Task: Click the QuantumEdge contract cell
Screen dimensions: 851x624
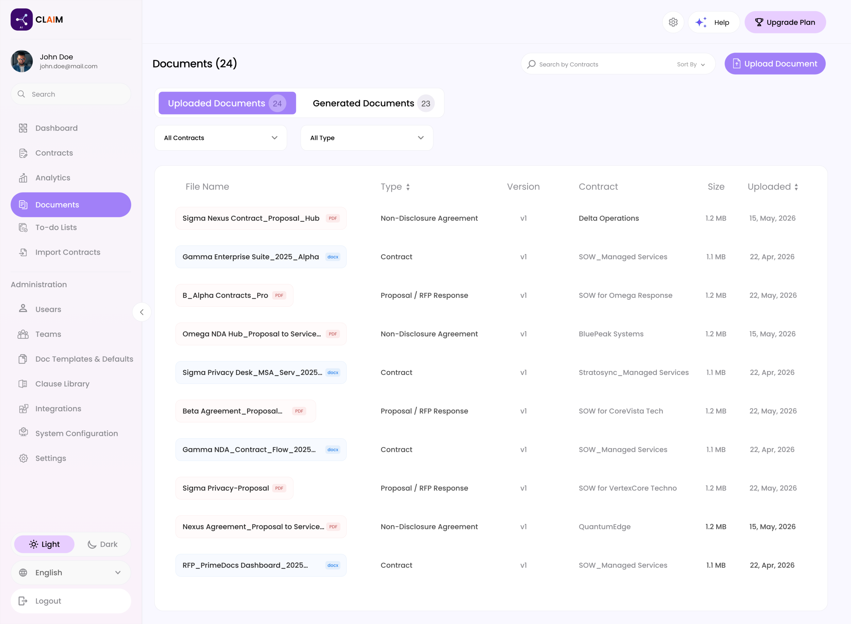Action: tap(604, 527)
